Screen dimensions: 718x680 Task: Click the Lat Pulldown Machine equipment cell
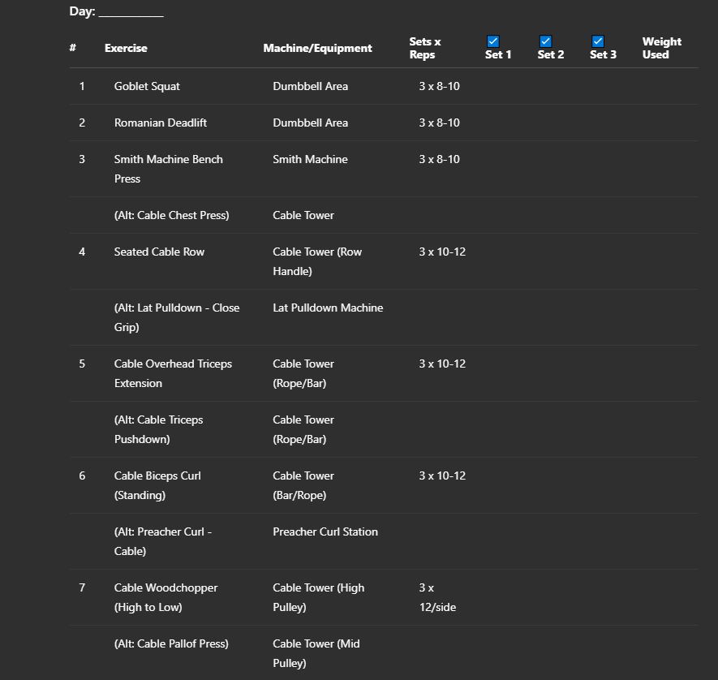tap(328, 308)
